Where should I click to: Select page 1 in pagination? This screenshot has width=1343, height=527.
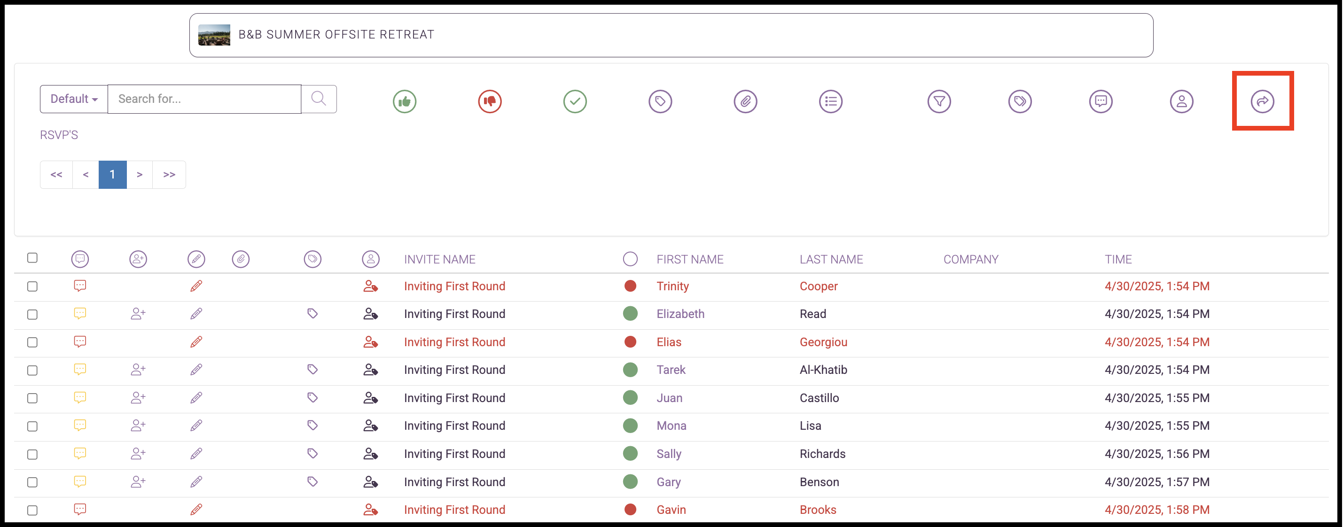[x=113, y=175]
